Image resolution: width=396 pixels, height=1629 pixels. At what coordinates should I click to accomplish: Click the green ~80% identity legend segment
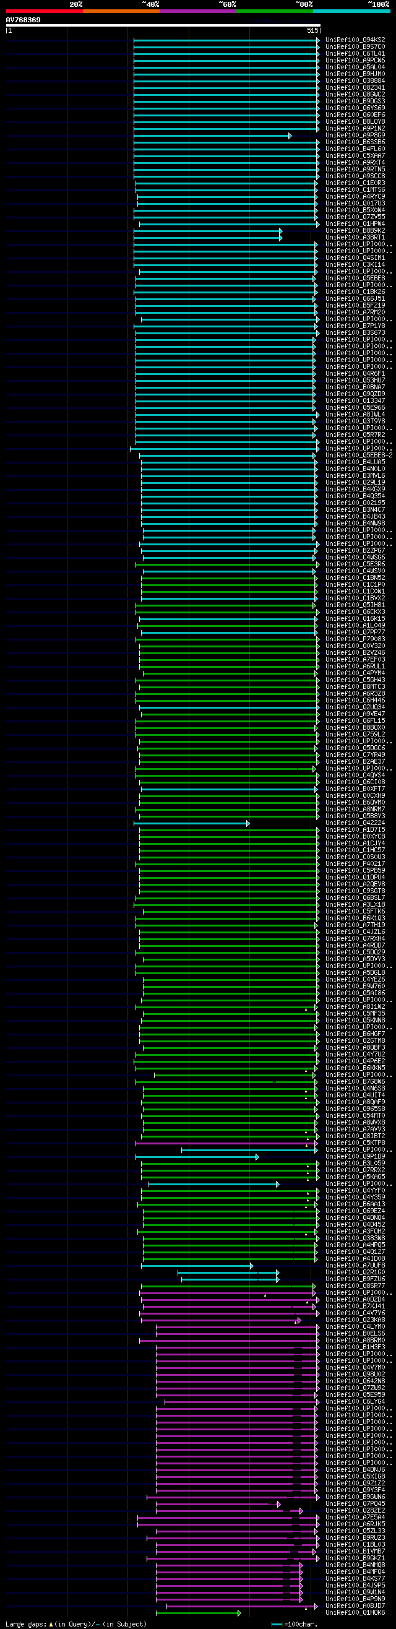coord(275,11)
